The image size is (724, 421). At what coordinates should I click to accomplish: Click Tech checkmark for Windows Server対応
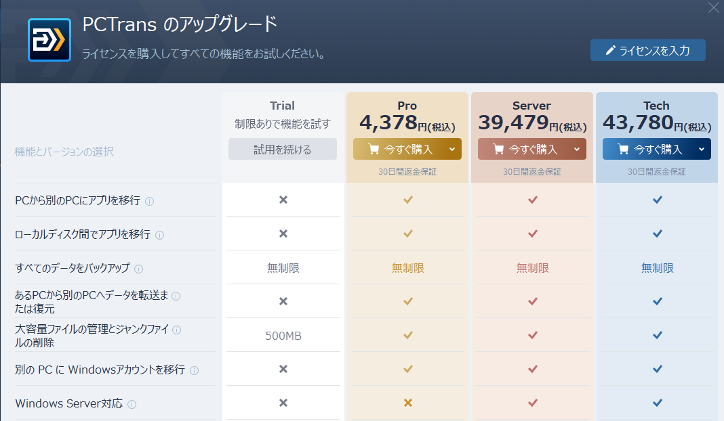[x=658, y=403]
